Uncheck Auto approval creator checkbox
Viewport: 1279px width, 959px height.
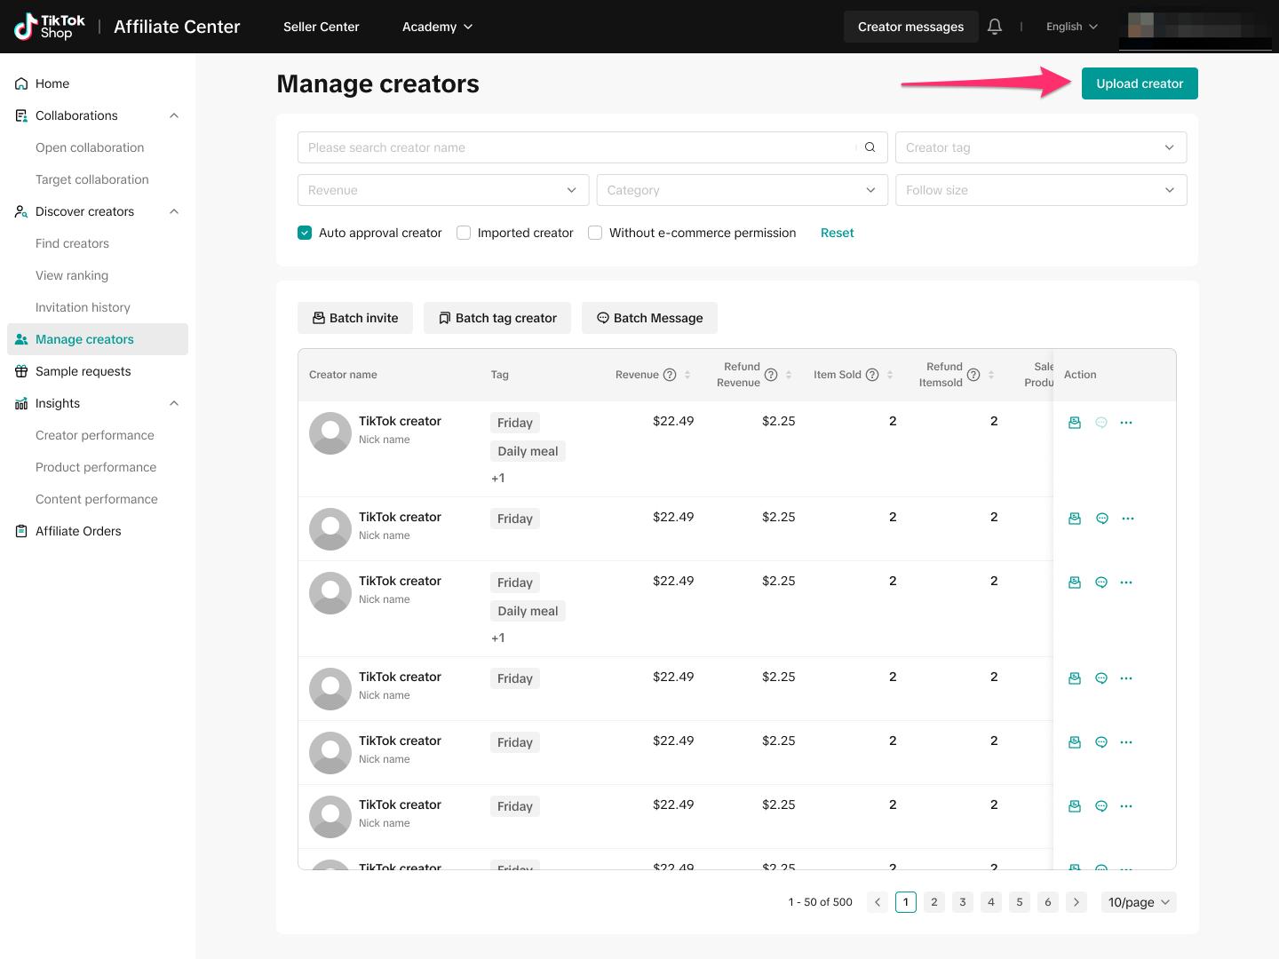(x=305, y=233)
